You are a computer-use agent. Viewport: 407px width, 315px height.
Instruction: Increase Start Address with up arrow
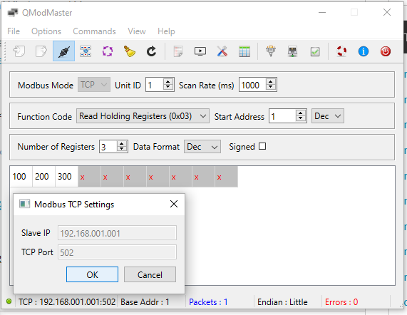click(300, 113)
